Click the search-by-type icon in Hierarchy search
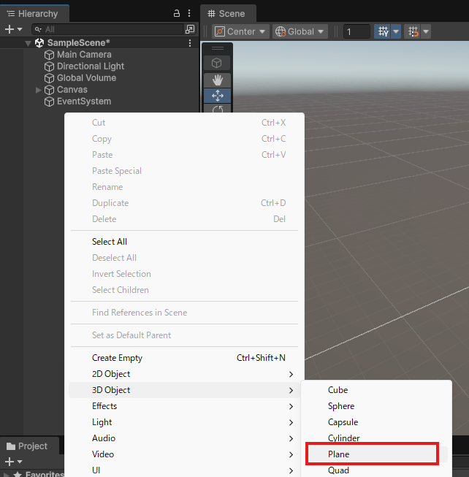Screen dimensions: 469x477 pyautogui.click(x=190, y=29)
